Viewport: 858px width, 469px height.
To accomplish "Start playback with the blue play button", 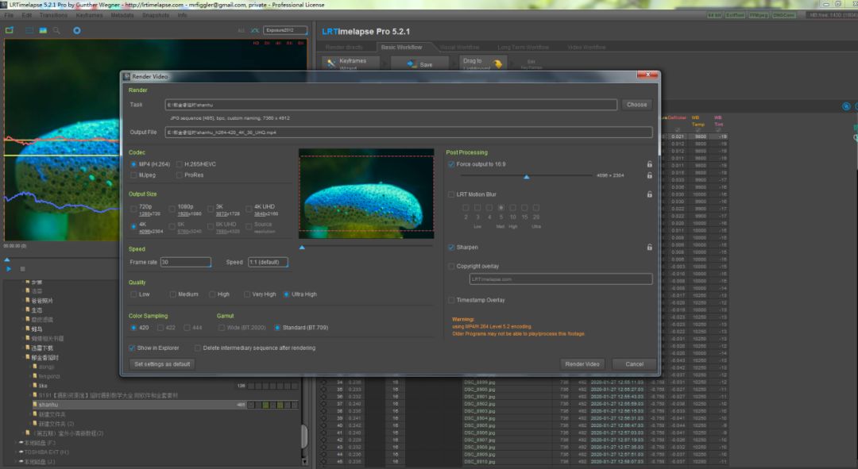I will tap(8, 269).
